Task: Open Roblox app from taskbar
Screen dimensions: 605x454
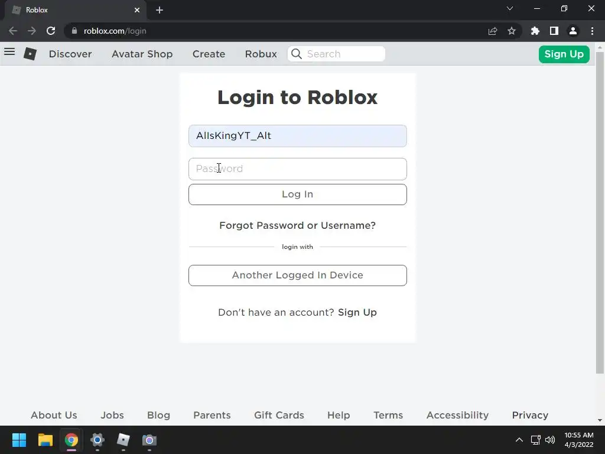Action: [x=123, y=440]
